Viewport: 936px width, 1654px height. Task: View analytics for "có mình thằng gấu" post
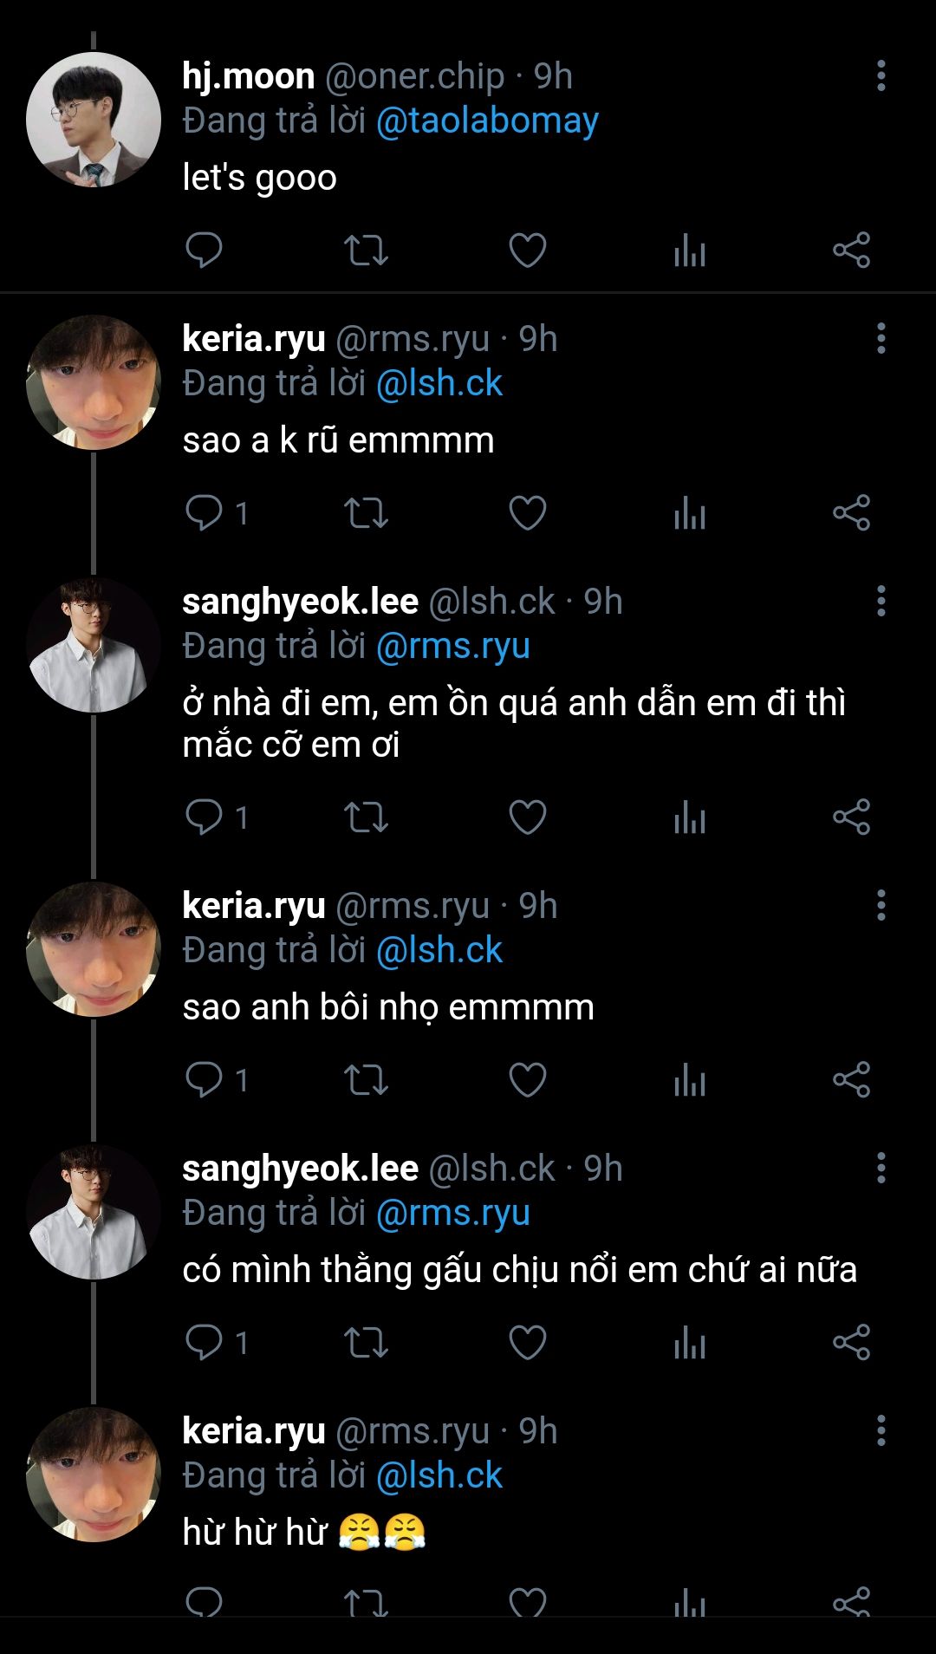click(x=690, y=1343)
